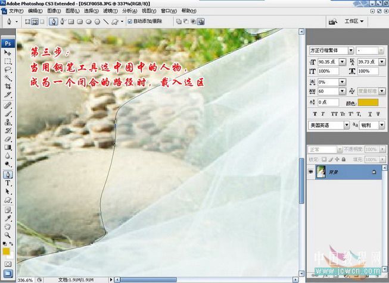389x283 pixels.
Task: Select the Line shape tool in options bar
Action: tap(105, 21)
